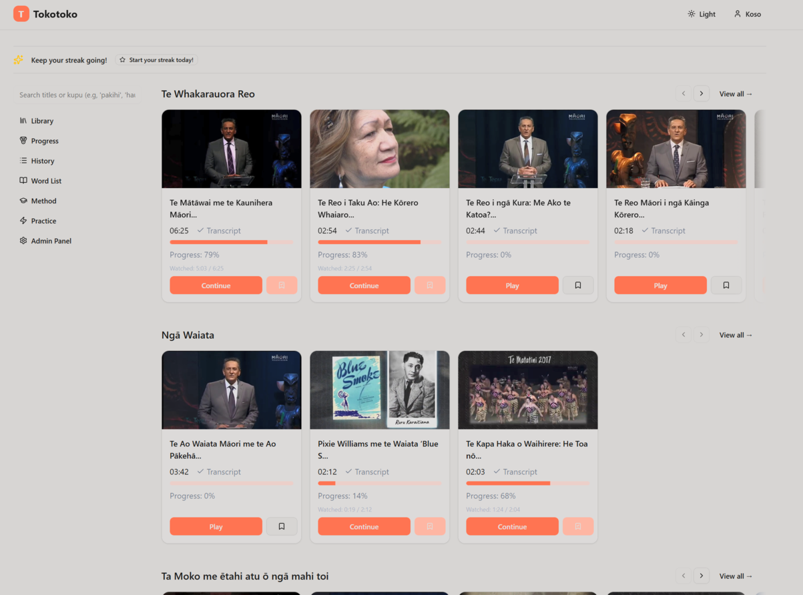Remove bookmark on Te Mātāwai video

click(x=282, y=285)
